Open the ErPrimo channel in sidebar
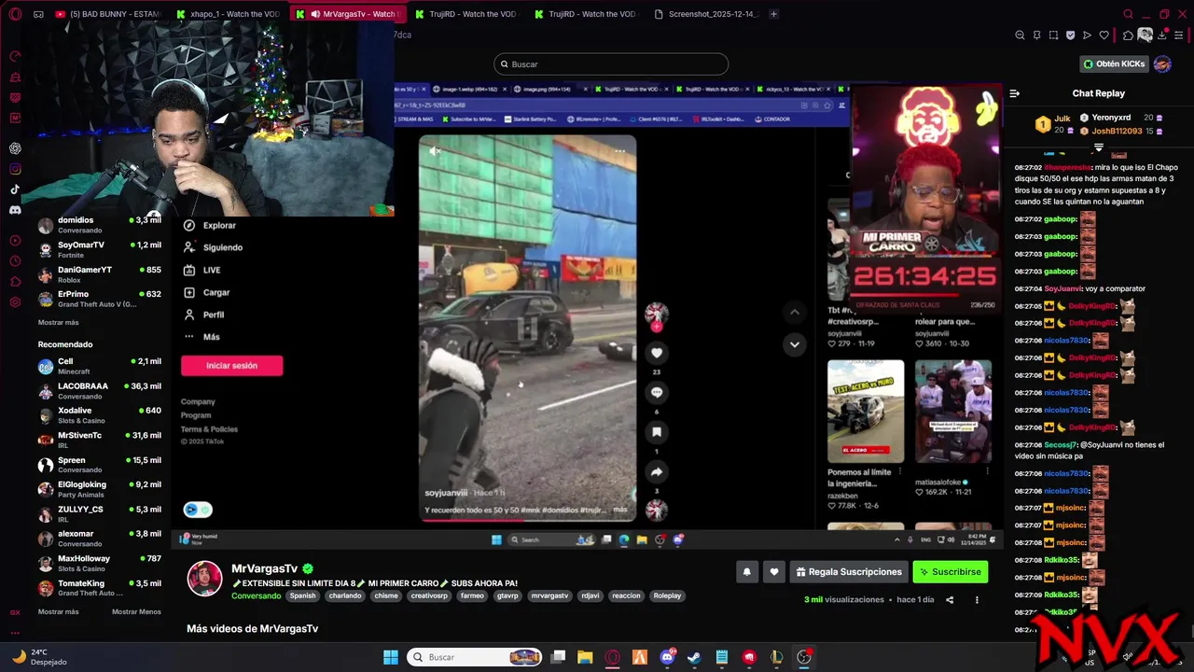Image resolution: width=1194 pixels, height=672 pixels. click(100, 299)
